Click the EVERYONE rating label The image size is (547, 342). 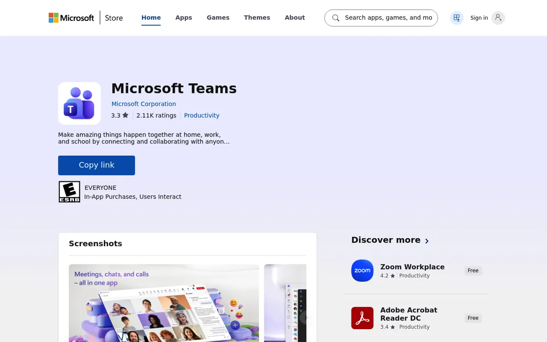point(100,188)
